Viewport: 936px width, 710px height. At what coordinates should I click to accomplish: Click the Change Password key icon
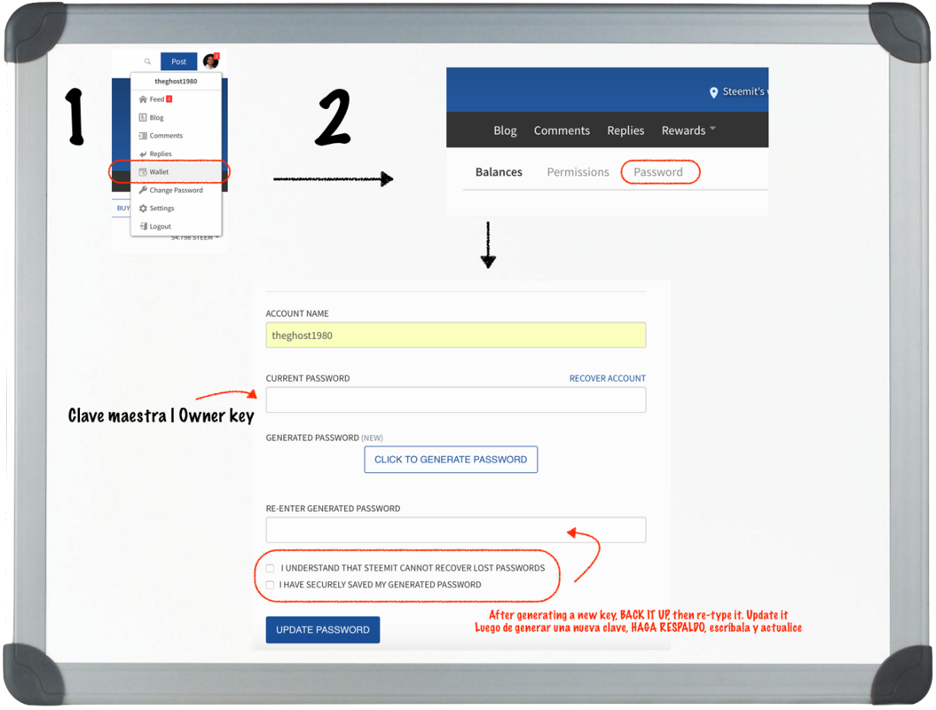pyautogui.click(x=143, y=190)
